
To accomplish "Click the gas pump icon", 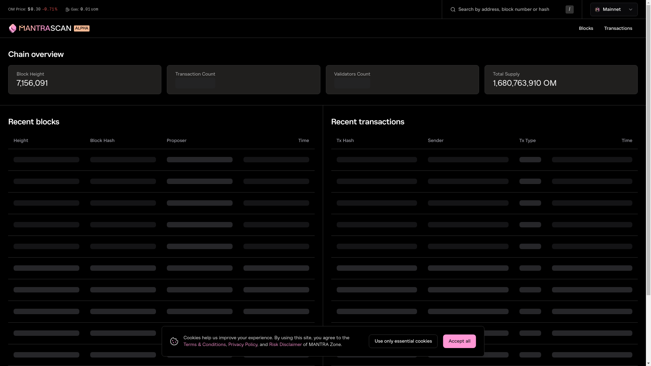I will (67, 9).
